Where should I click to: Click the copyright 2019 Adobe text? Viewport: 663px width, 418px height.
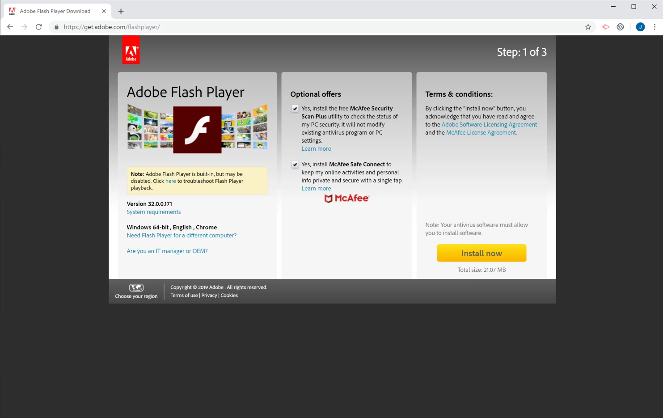tap(219, 287)
